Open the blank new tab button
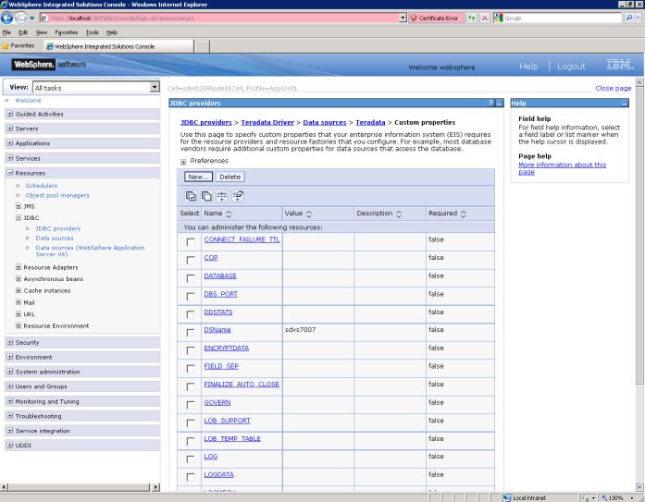 pyautogui.click(x=202, y=46)
